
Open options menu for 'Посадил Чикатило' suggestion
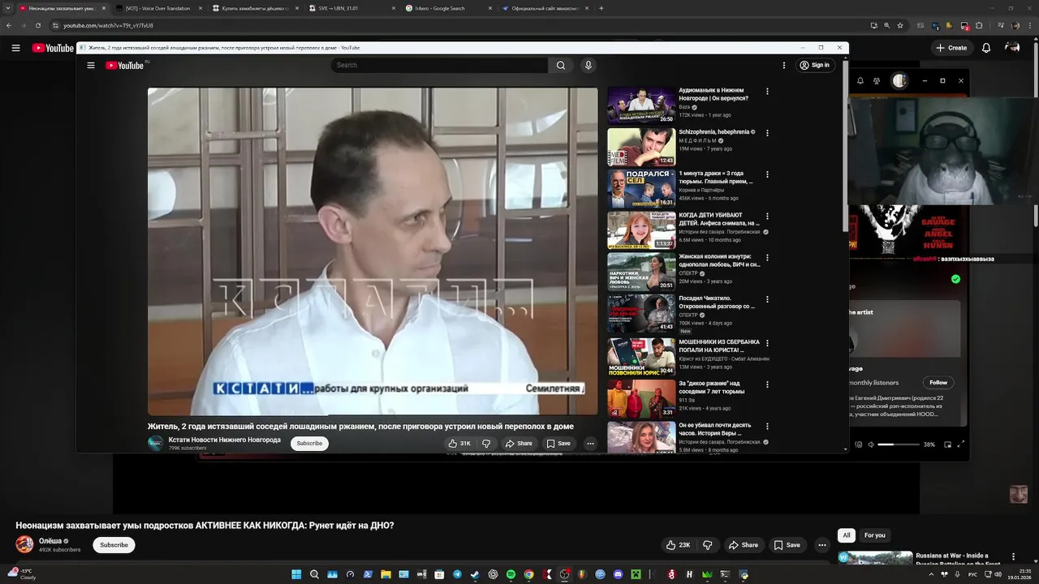tap(767, 299)
